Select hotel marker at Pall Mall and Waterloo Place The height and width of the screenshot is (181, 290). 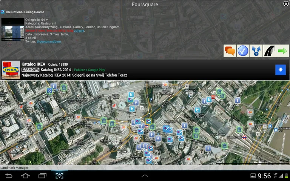click(39, 127)
